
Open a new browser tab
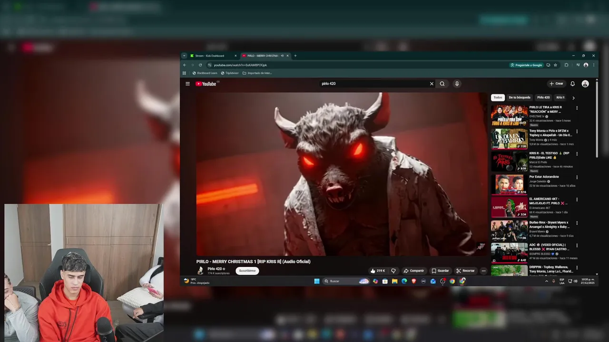tap(295, 56)
